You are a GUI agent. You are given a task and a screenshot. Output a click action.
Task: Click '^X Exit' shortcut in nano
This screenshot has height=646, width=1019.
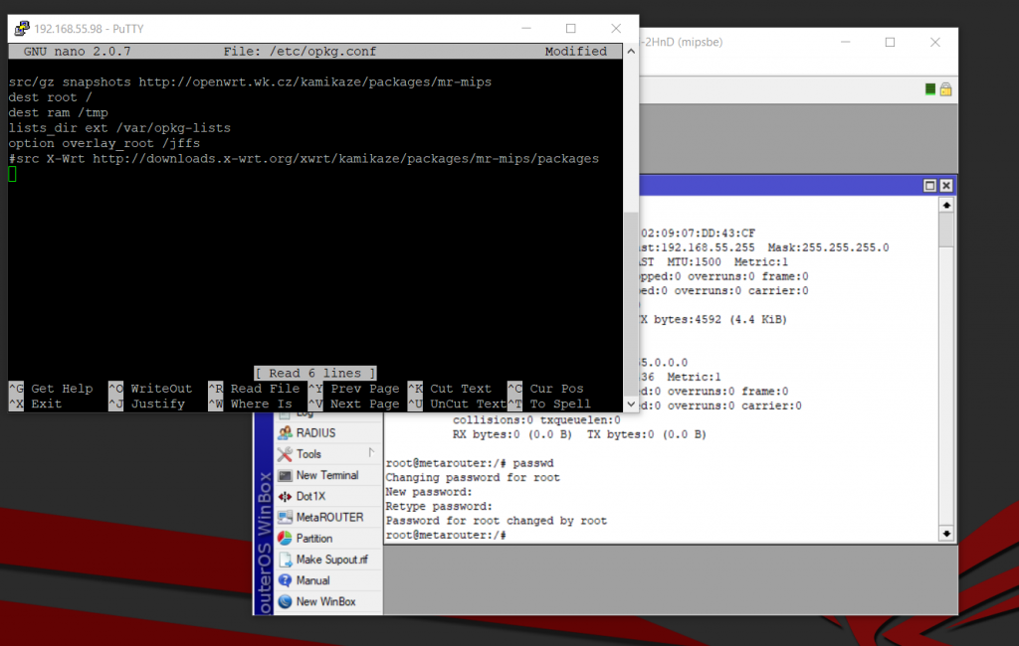(35, 404)
